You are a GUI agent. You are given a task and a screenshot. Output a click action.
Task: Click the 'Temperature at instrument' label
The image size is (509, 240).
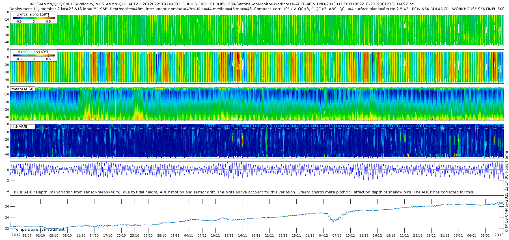pyautogui.click(x=39, y=230)
